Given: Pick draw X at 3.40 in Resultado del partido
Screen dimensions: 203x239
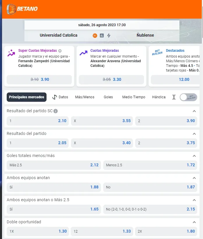Looking at the screenshot, I should pos(102,143).
